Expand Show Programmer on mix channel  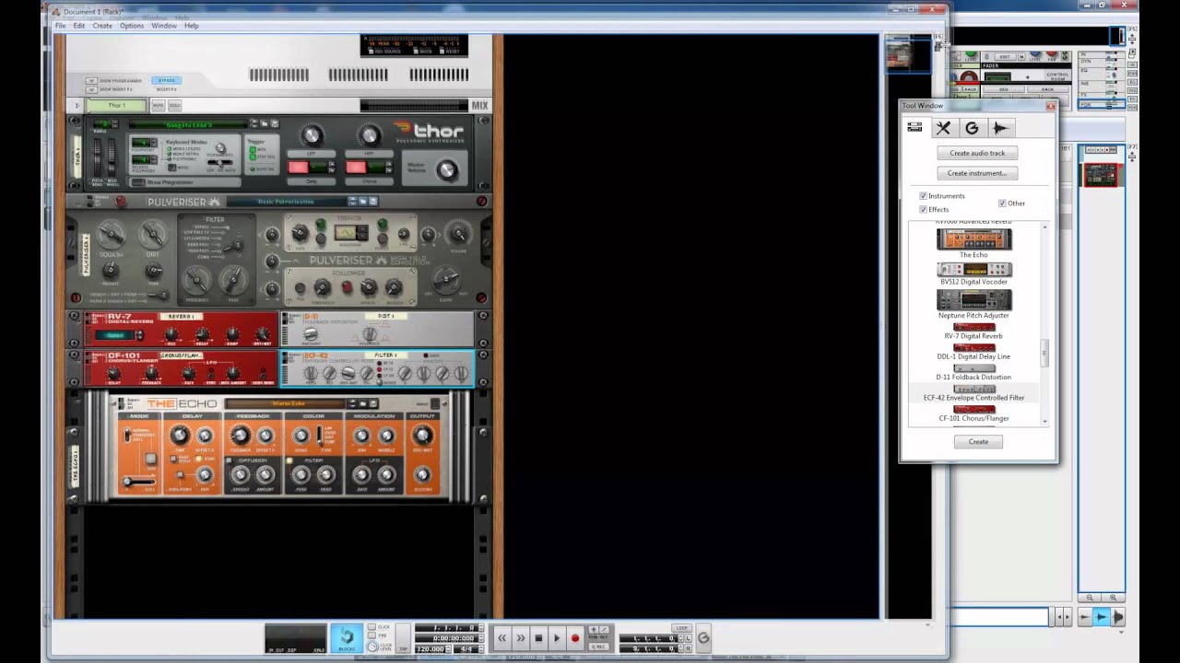click(x=91, y=80)
